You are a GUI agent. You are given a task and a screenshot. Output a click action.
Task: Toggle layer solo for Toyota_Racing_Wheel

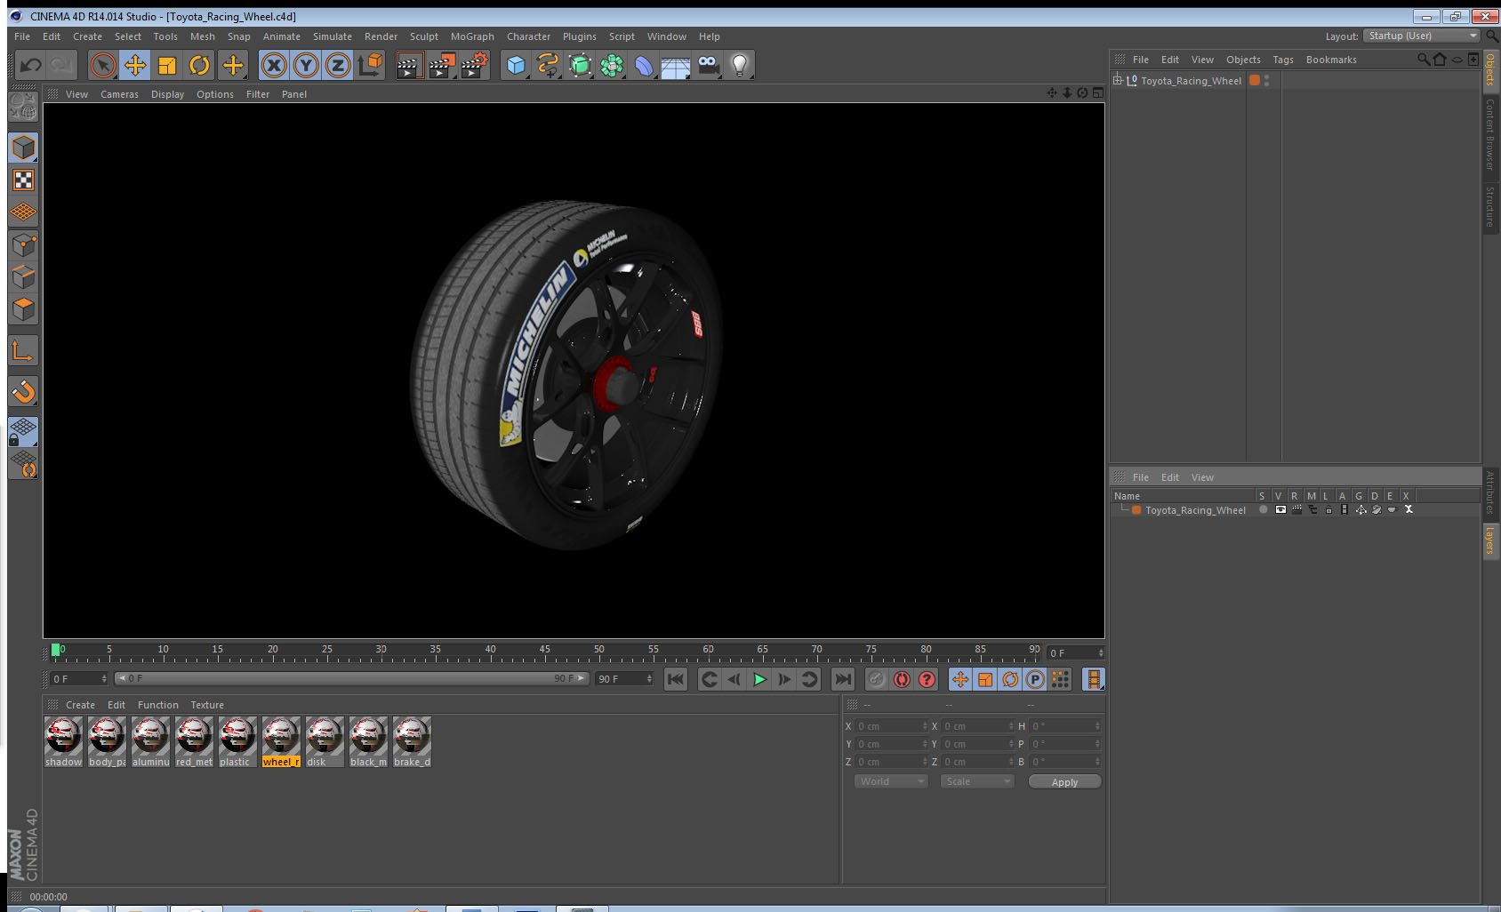(x=1263, y=509)
